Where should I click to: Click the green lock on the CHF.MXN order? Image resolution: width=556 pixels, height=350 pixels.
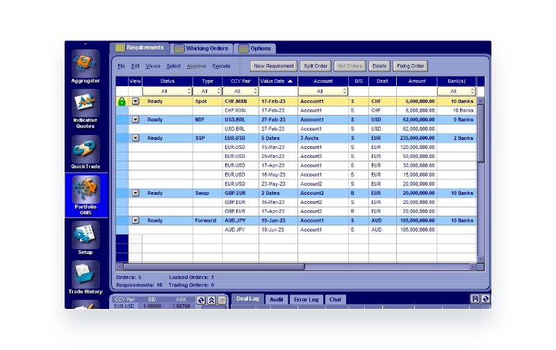point(122,101)
